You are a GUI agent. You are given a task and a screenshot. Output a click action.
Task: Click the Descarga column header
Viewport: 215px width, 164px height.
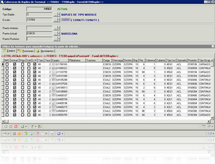[118, 60]
